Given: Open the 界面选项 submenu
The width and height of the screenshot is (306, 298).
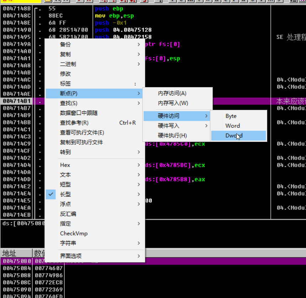Looking at the screenshot, I should 95,256.
